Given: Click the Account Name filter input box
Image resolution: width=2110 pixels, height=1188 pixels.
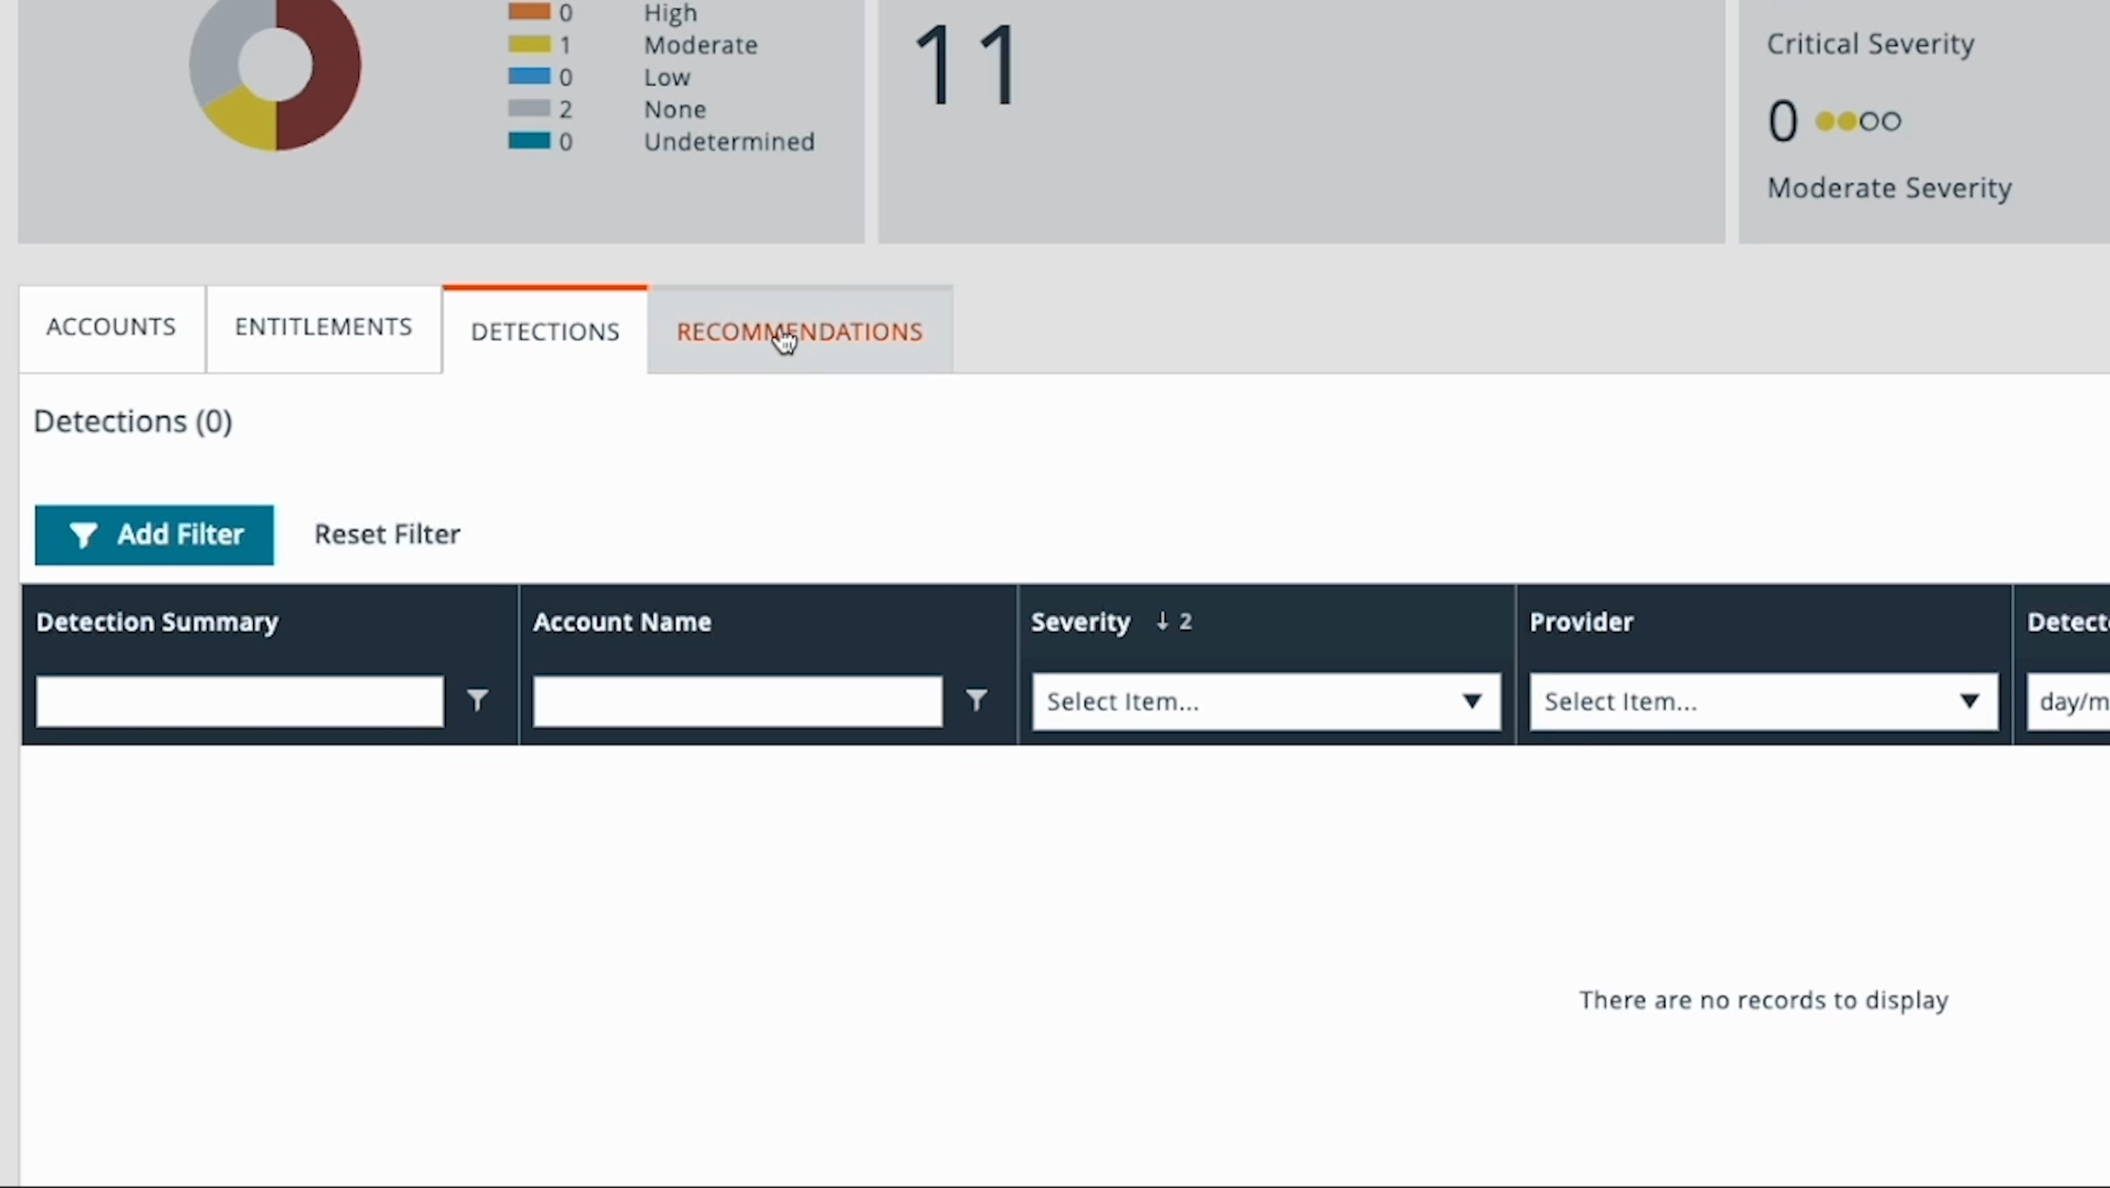Looking at the screenshot, I should pos(737,702).
